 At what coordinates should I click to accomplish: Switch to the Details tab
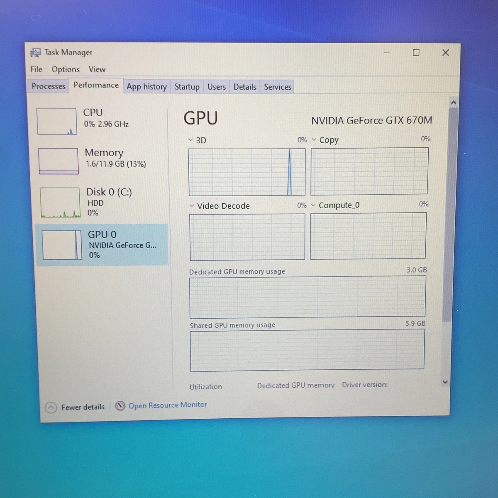[x=245, y=87]
